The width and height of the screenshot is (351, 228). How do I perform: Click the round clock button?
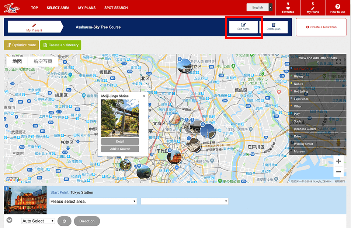[65, 221]
